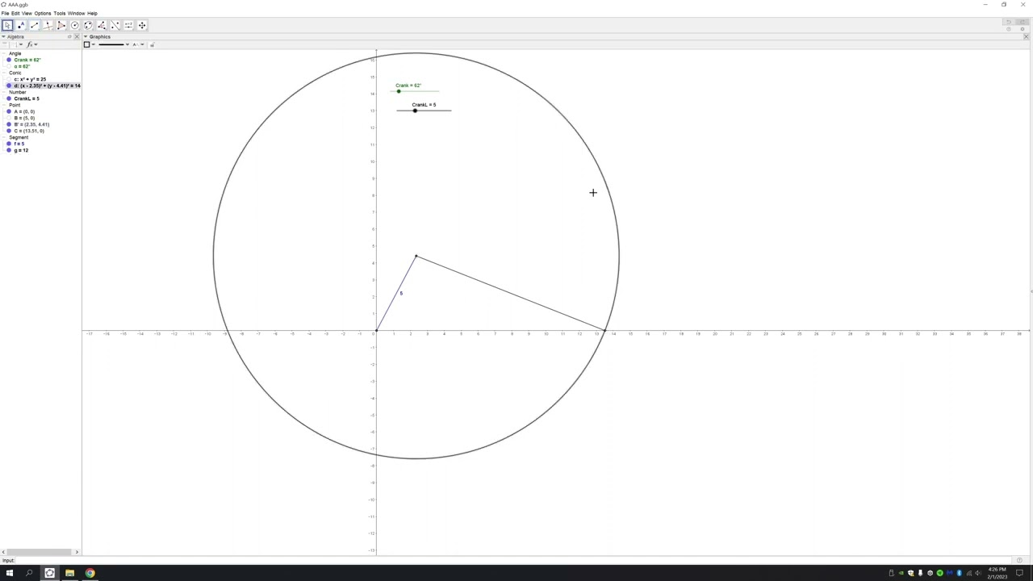
Task: Select the Move Graphics View tool
Action: (x=142, y=25)
